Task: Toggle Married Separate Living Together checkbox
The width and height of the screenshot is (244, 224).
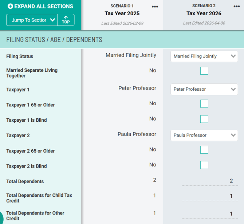Action: tap(204, 71)
